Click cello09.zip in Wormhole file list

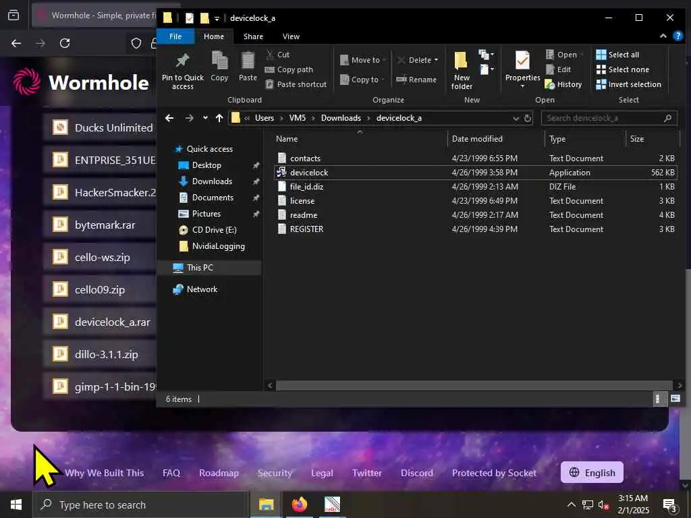pyautogui.click(x=100, y=290)
